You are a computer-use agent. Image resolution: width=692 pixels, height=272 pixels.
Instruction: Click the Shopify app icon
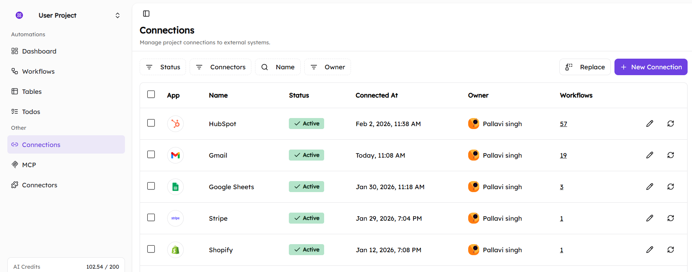point(175,250)
